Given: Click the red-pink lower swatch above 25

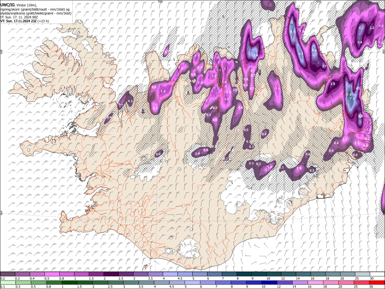Looking at the screenshot, I should [x=362, y=282].
